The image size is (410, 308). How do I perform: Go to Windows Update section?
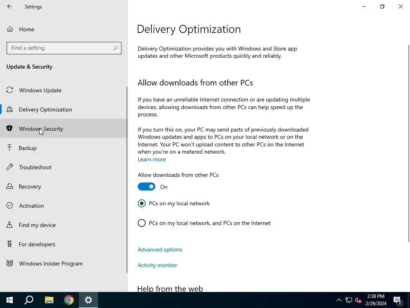pyautogui.click(x=64, y=90)
